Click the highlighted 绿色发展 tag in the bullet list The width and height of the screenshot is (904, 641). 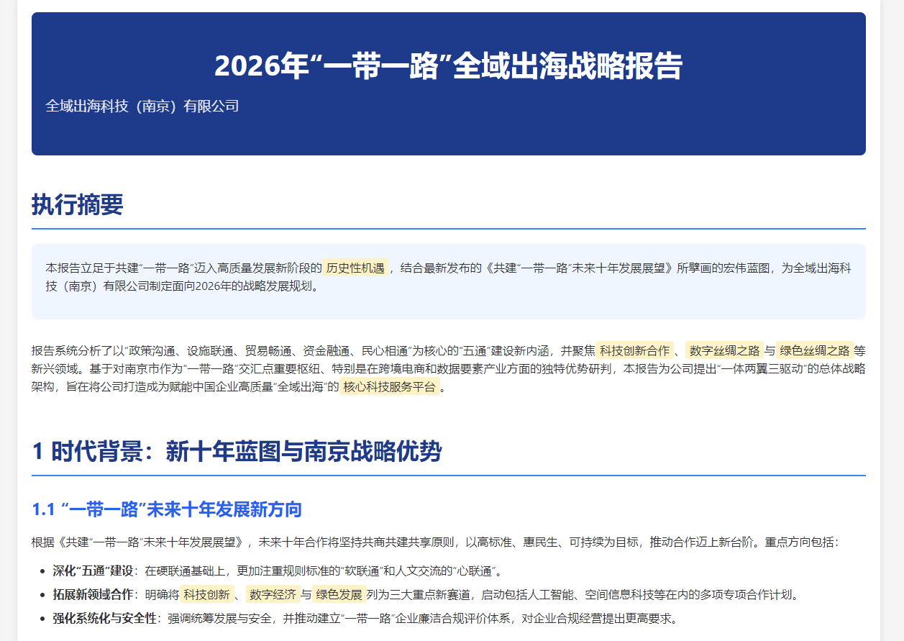338,594
